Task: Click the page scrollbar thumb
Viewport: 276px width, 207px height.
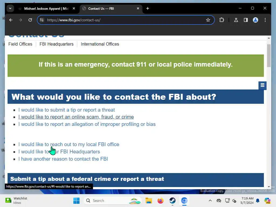Action: coord(269,55)
